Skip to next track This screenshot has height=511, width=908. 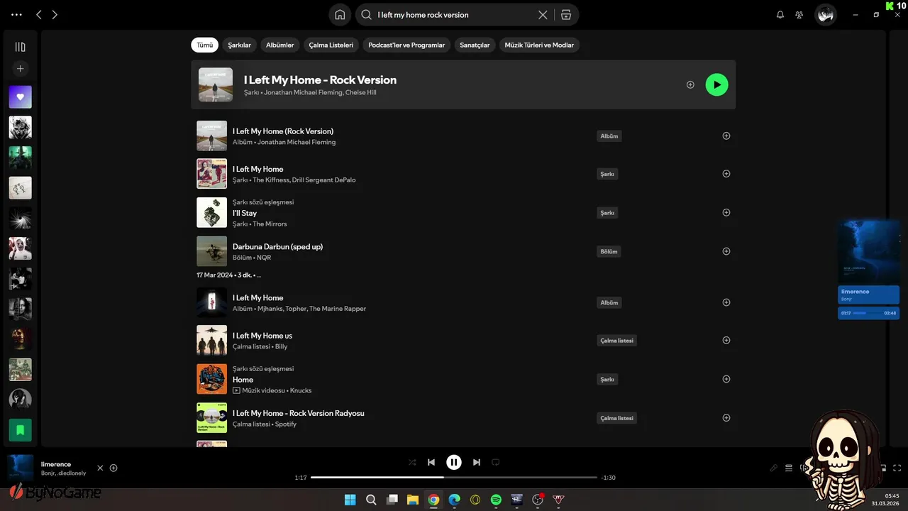click(x=477, y=462)
